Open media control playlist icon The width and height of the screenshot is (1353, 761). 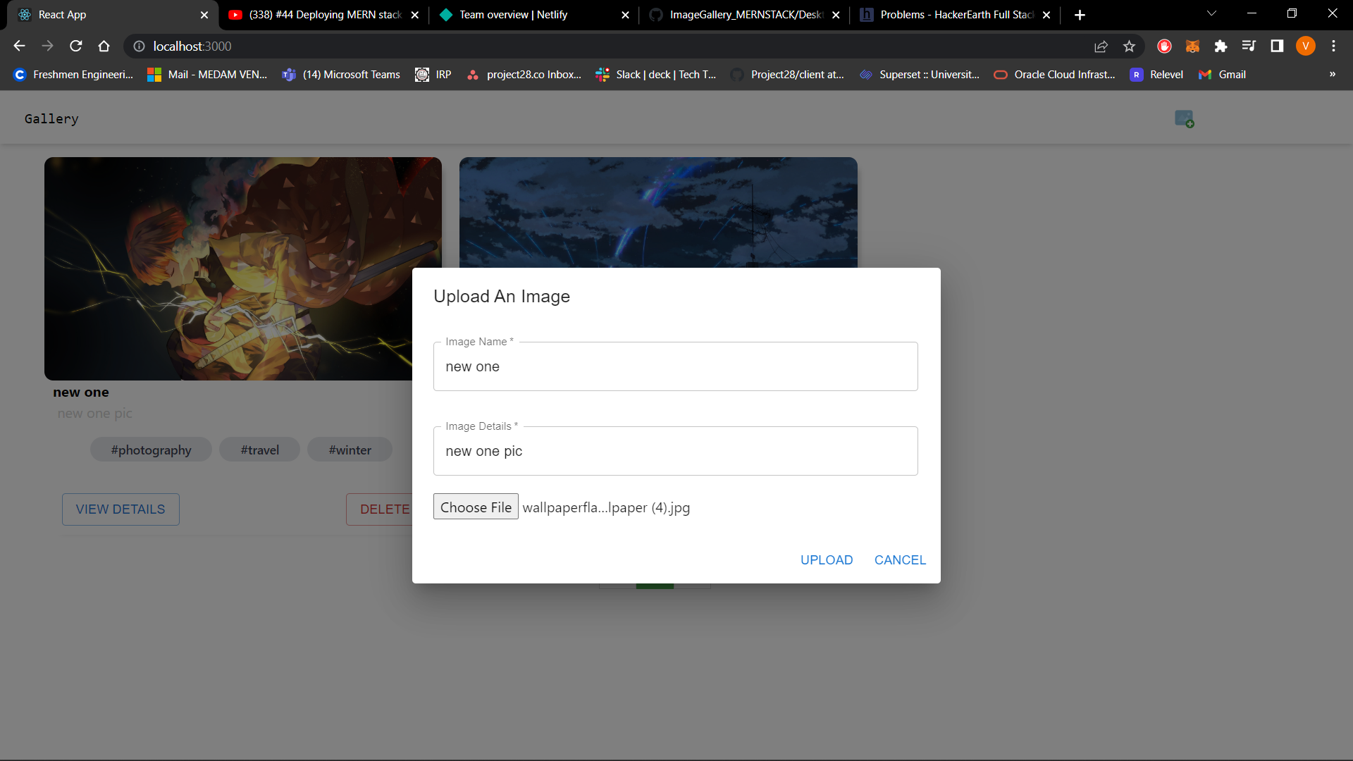coord(1249,46)
